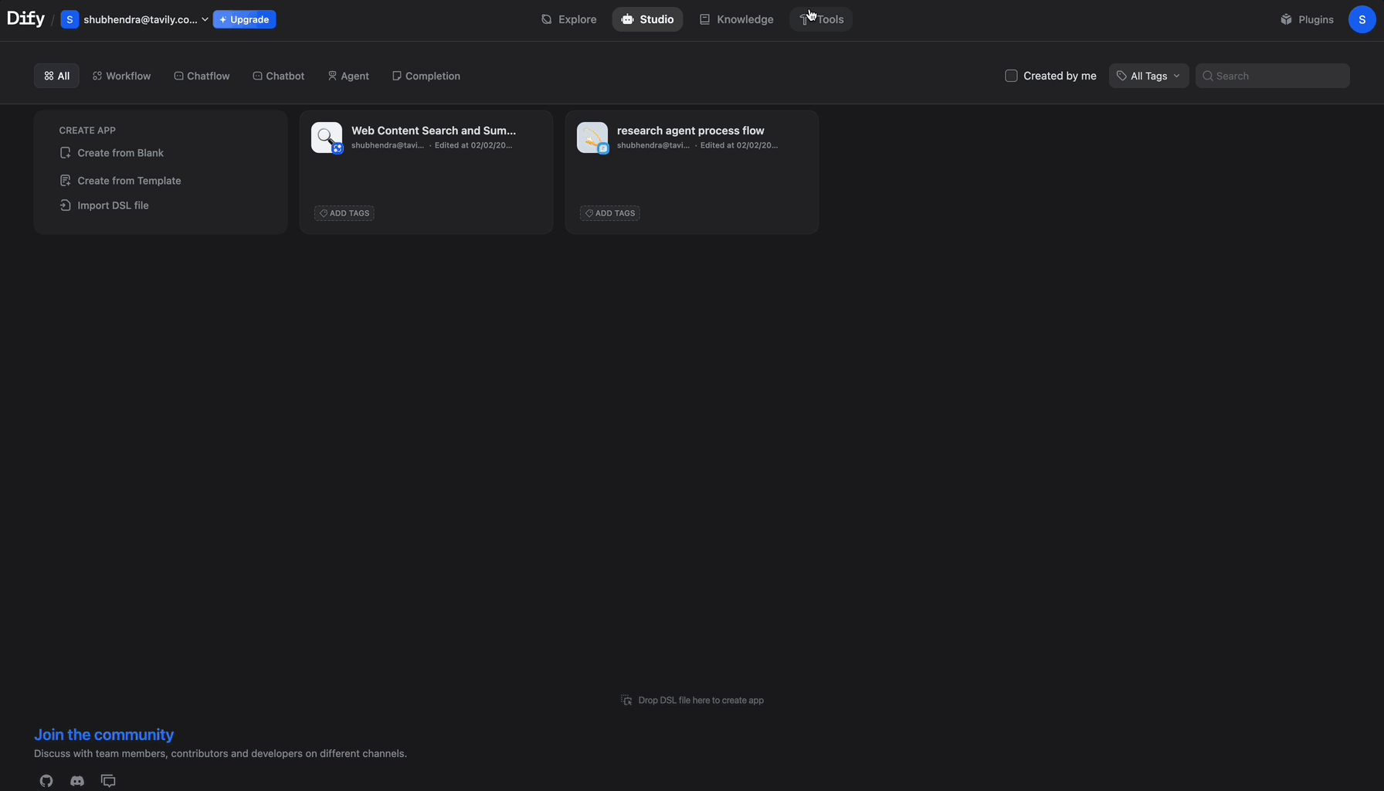This screenshot has width=1384, height=791.
Task: Open the Discord community icon
Action: [77, 781]
